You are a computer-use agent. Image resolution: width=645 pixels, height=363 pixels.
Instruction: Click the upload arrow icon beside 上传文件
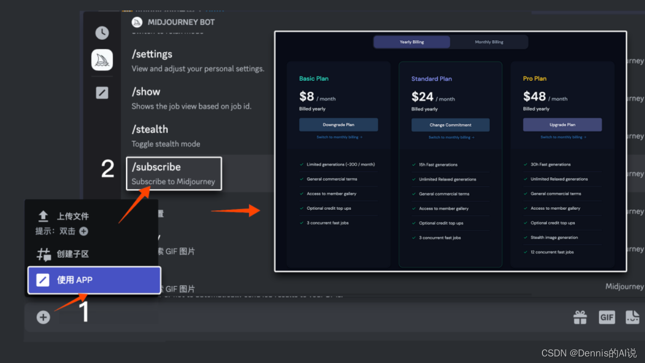[43, 216]
